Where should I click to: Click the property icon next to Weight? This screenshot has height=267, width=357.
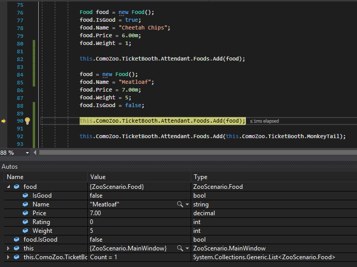click(26, 231)
